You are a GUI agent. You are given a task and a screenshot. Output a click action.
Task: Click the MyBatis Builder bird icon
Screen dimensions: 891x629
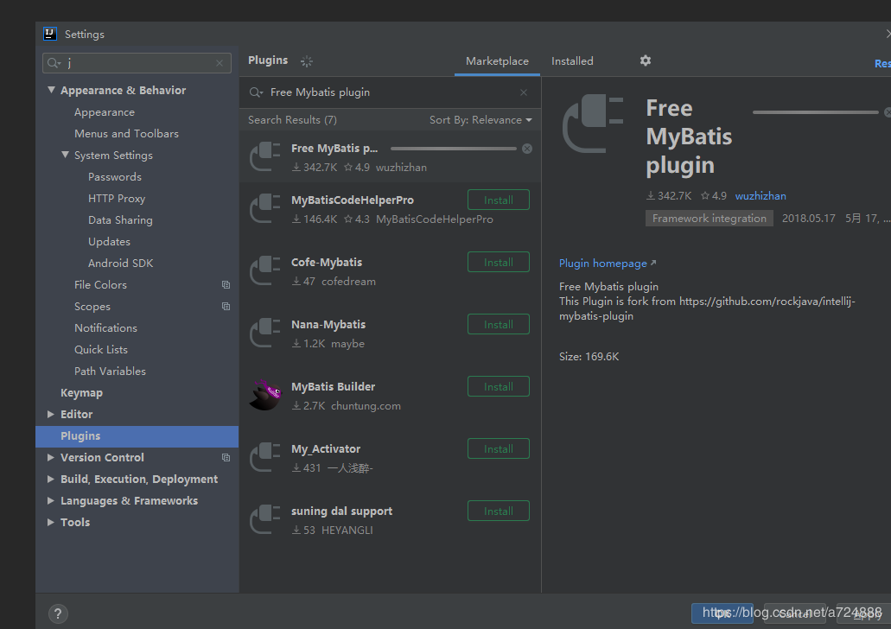click(x=265, y=395)
